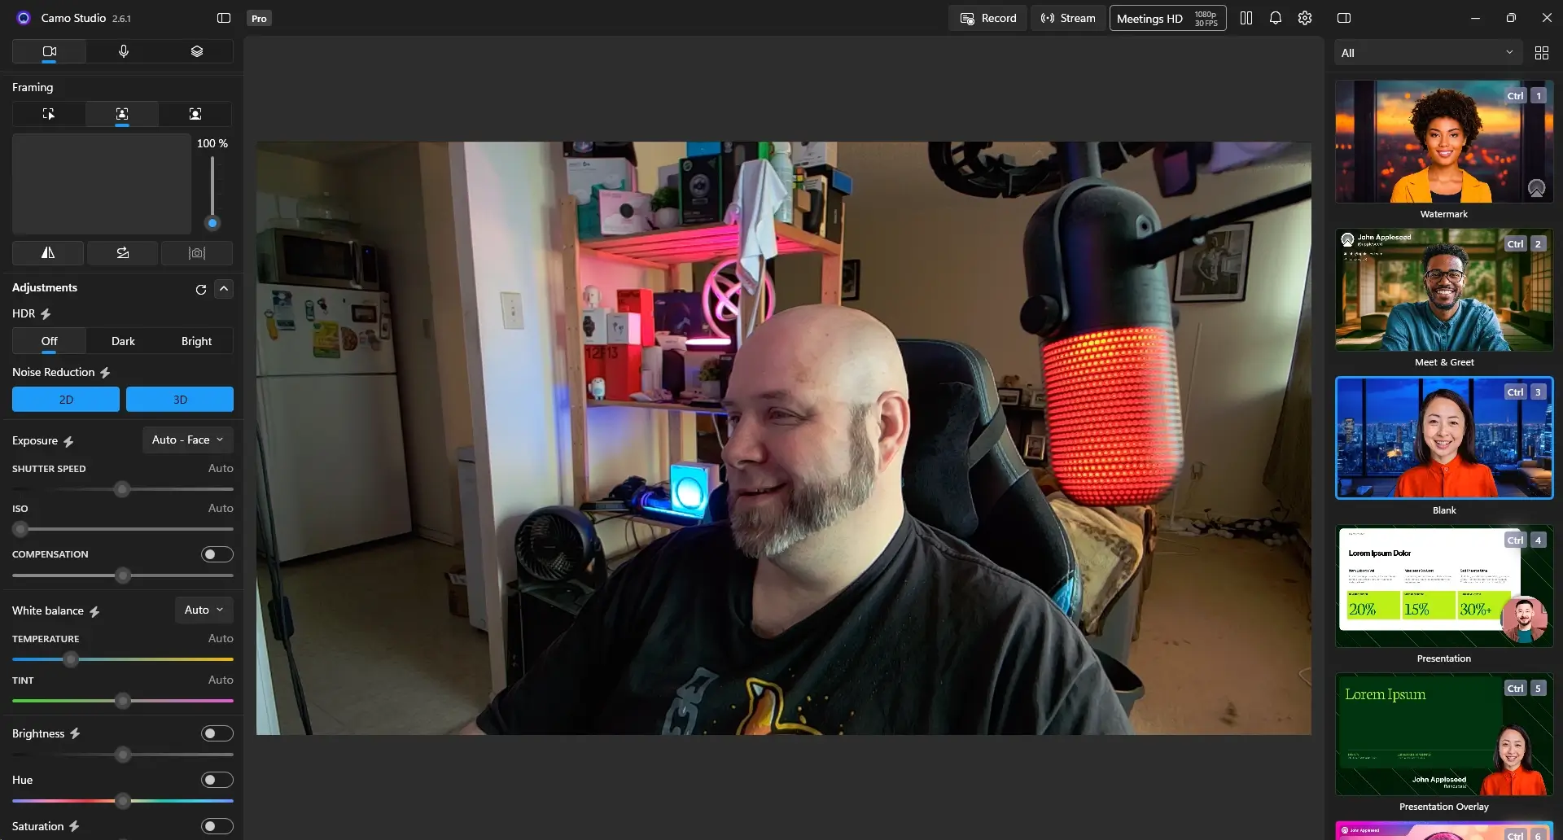Select auto face framing mode icon

point(122,114)
